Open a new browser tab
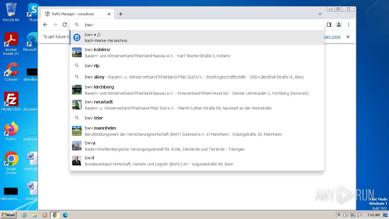389x219 pixels. (x=121, y=14)
